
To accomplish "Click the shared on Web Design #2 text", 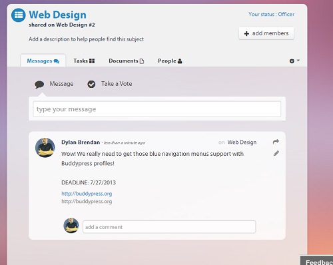I will click(62, 25).
